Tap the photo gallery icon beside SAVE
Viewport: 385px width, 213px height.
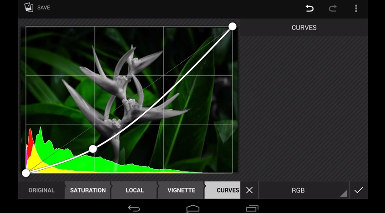[29, 7]
